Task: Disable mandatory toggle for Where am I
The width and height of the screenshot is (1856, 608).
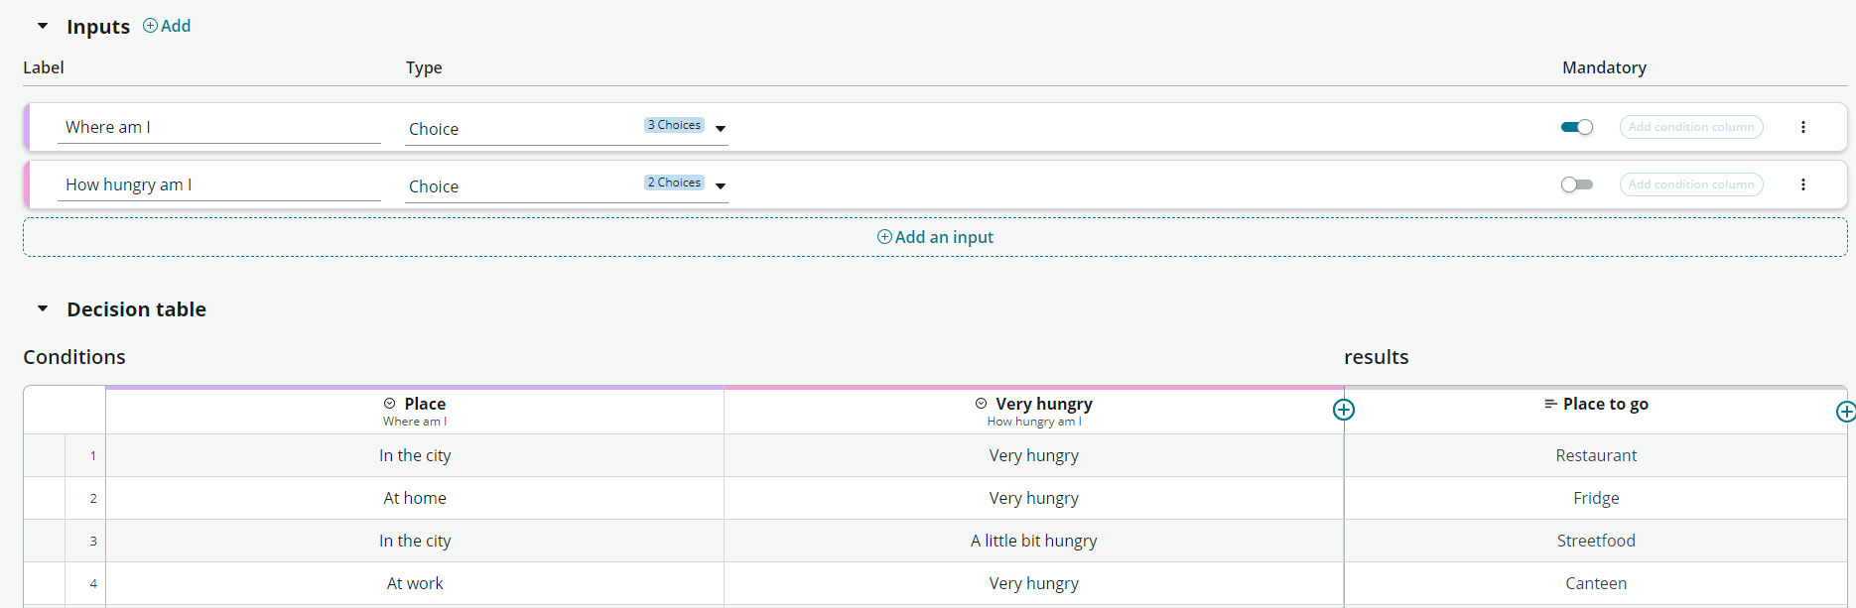Action: click(x=1576, y=127)
